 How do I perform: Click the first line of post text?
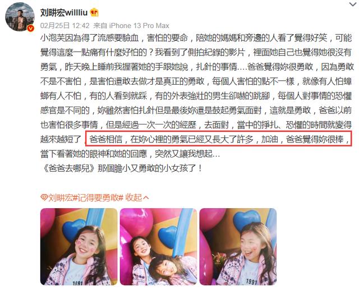coord(196,38)
